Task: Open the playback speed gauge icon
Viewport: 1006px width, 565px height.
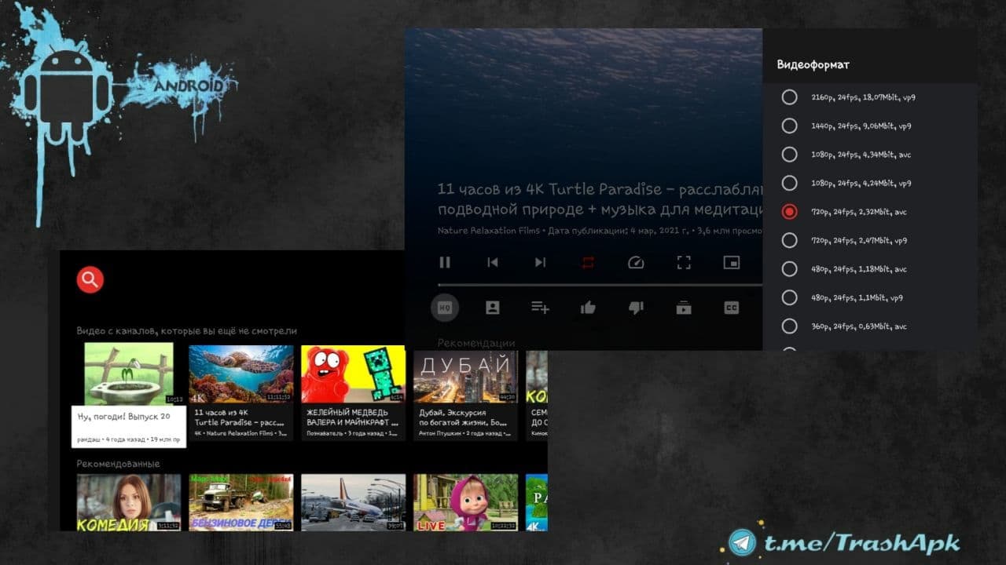Action: coord(636,263)
